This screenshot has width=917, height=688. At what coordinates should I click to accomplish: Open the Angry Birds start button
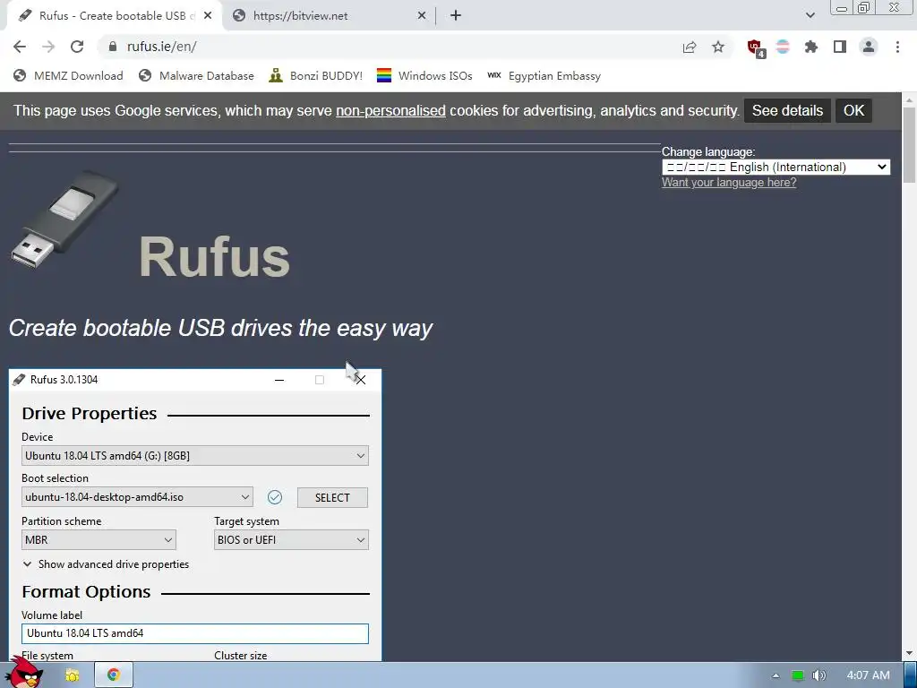tap(24, 673)
